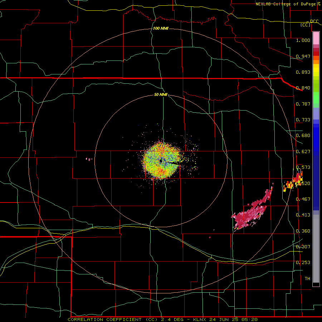Click the small pink echo west of radar
Image resolution: width=322 pixels, height=322 pixels.
89,159
